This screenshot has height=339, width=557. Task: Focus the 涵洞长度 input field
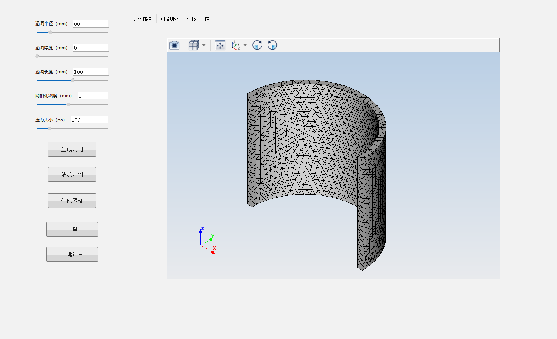91,71
